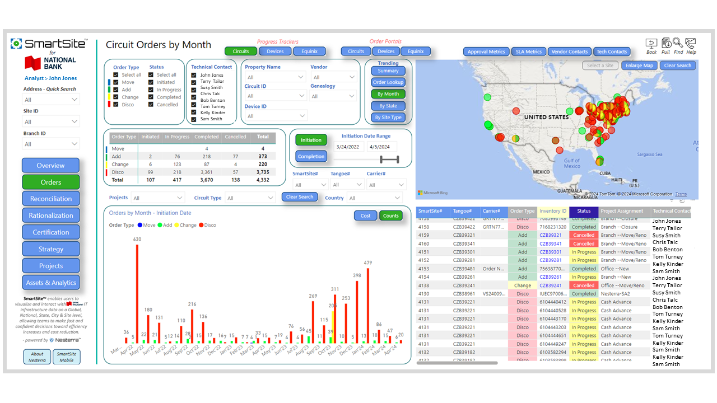Toggle the Initiated status checkbox
The width and height of the screenshot is (717, 403).
[151, 82]
